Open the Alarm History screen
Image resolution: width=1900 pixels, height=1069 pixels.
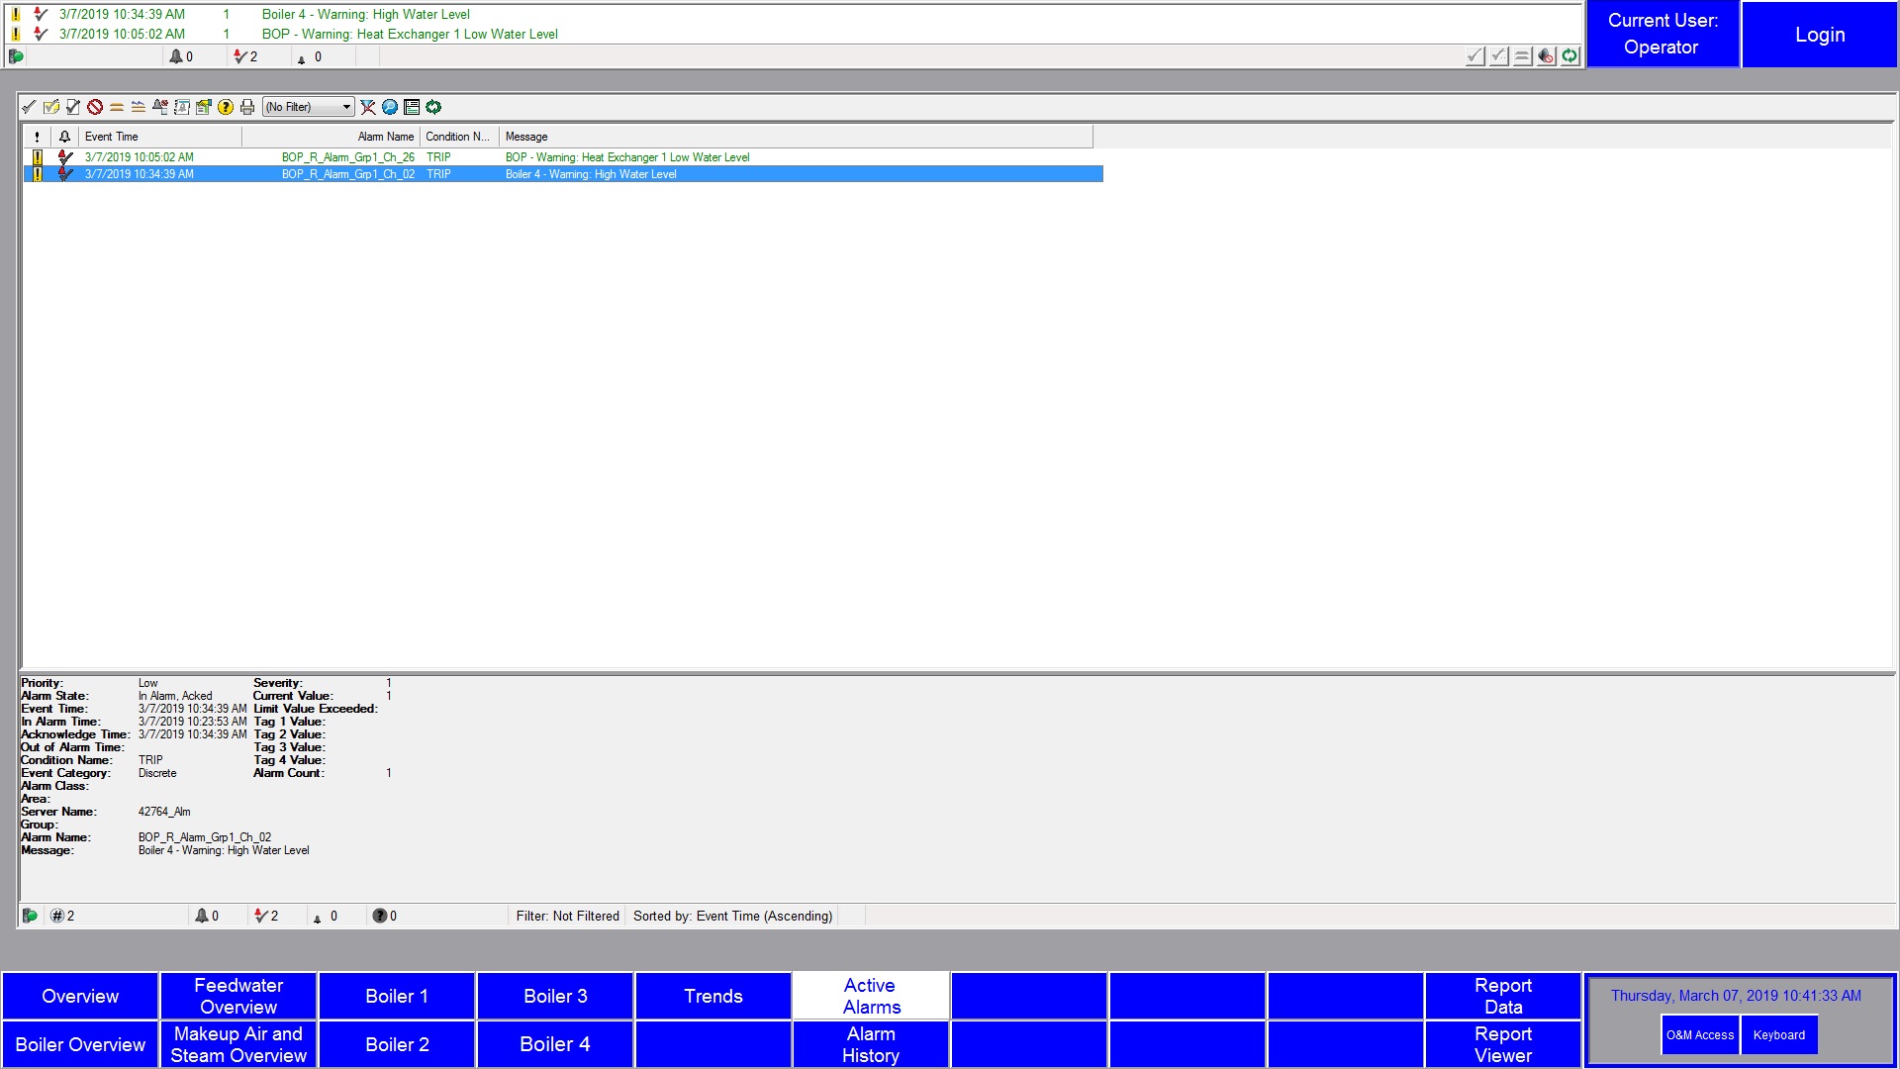[x=871, y=1044]
